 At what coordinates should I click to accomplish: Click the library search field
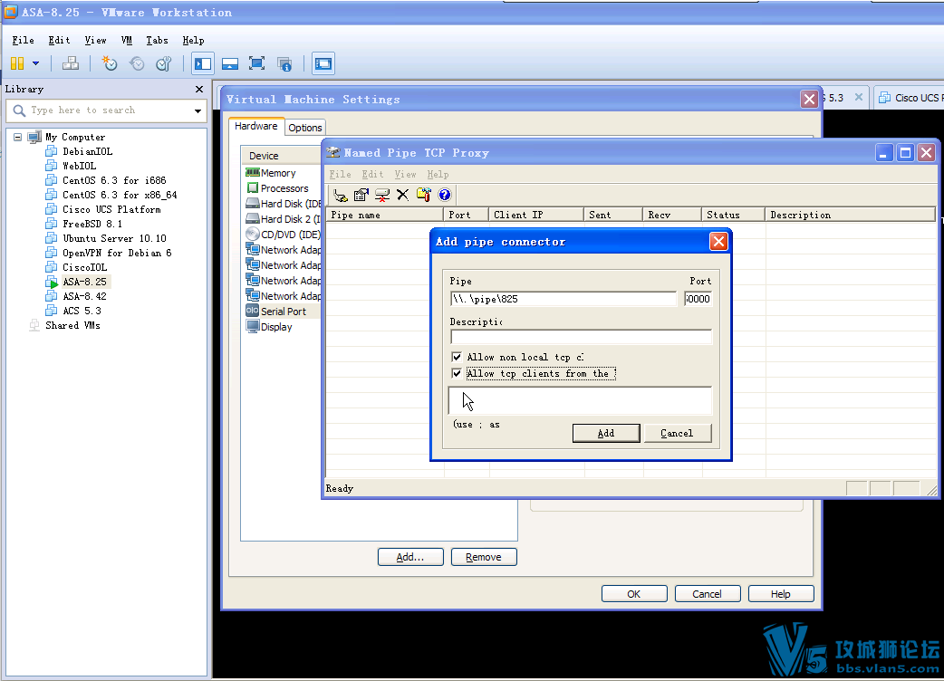pos(106,110)
